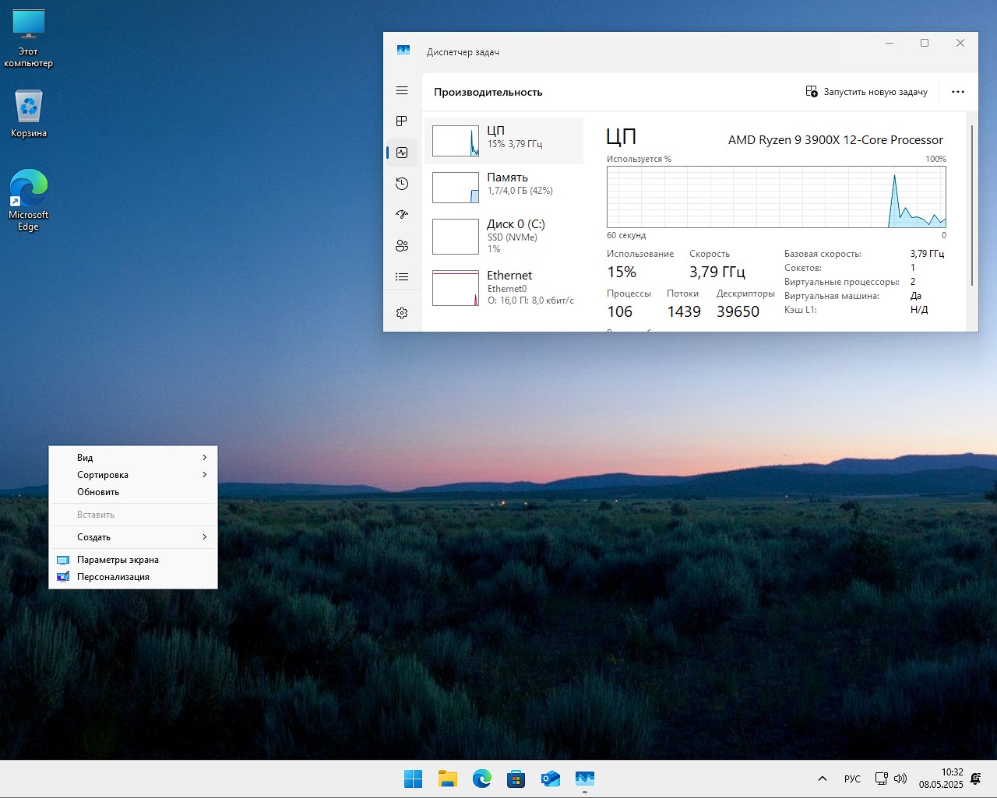Click the Microsoft Store taskbar icon
This screenshot has height=798, width=997.
click(x=516, y=779)
